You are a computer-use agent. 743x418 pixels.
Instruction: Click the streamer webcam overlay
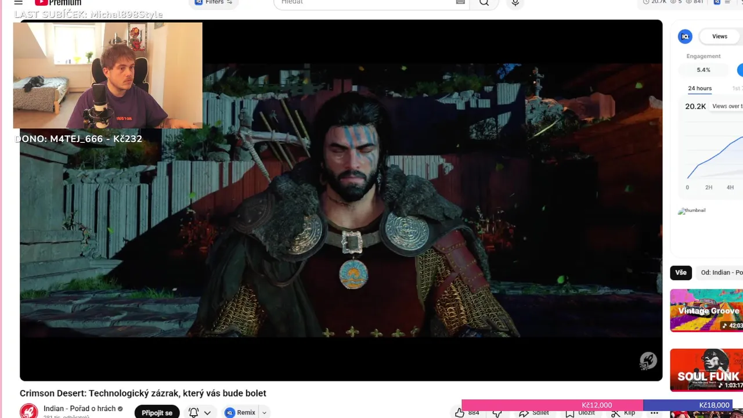tap(108, 75)
